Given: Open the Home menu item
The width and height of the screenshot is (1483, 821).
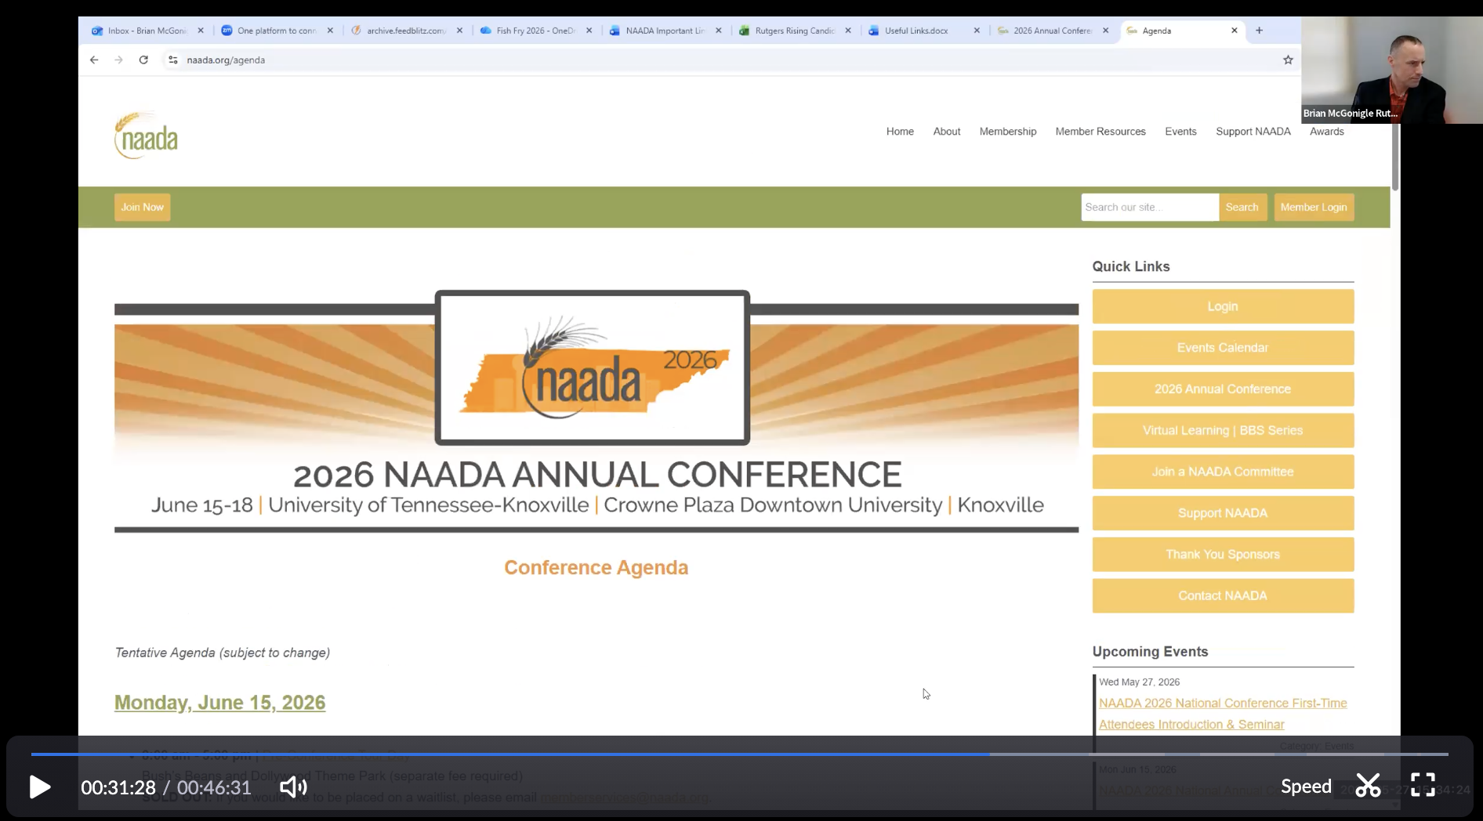Looking at the screenshot, I should pyautogui.click(x=900, y=132).
